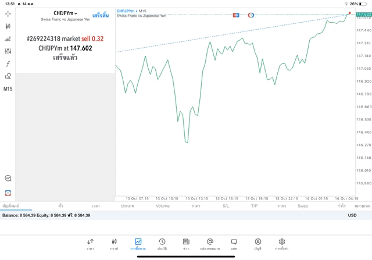The height and width of the screenshot is (260, 372).
Task: Sort by Volume column header
Action: point(163,206)
